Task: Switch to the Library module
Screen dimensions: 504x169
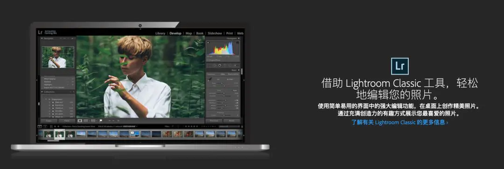Action: (160, 34)
